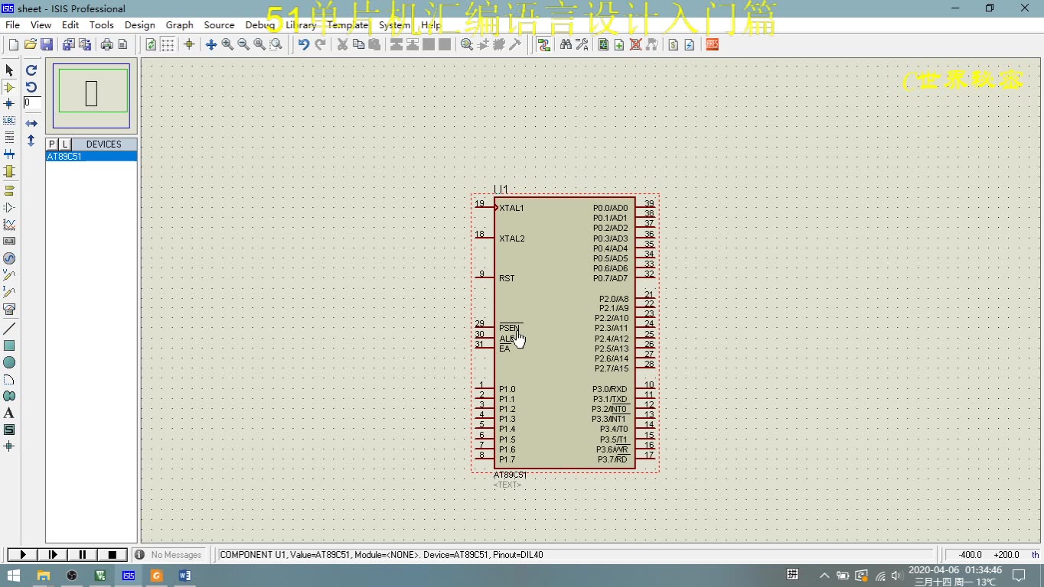Generate bill of materials report
1044x587 pixels.
[673, 45]
